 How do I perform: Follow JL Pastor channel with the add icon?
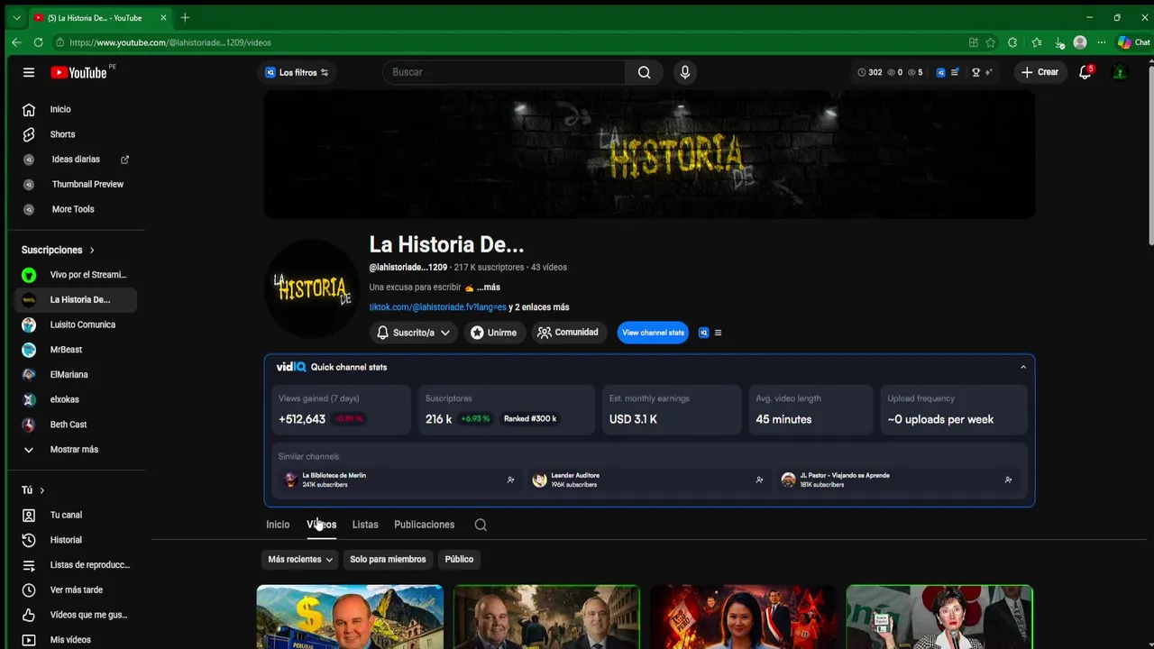(1008, 480)
